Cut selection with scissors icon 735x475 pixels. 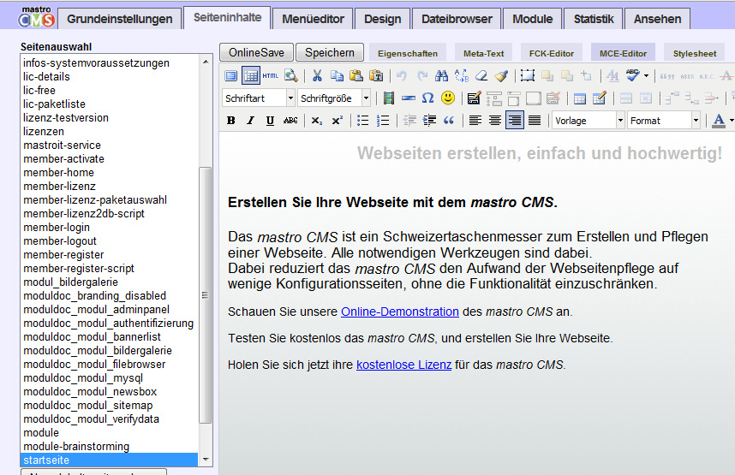317,76
